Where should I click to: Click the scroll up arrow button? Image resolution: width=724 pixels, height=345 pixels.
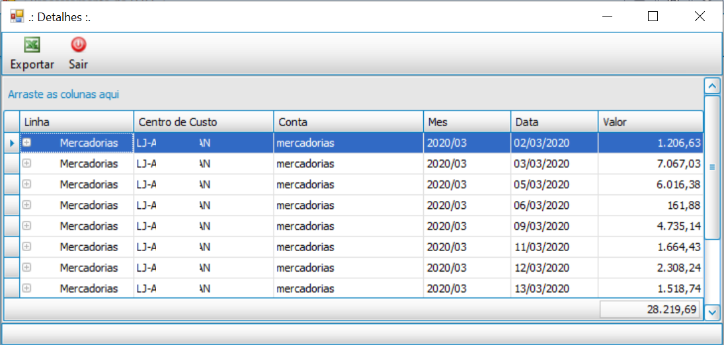pyautogui.click(x=713, y=86)
